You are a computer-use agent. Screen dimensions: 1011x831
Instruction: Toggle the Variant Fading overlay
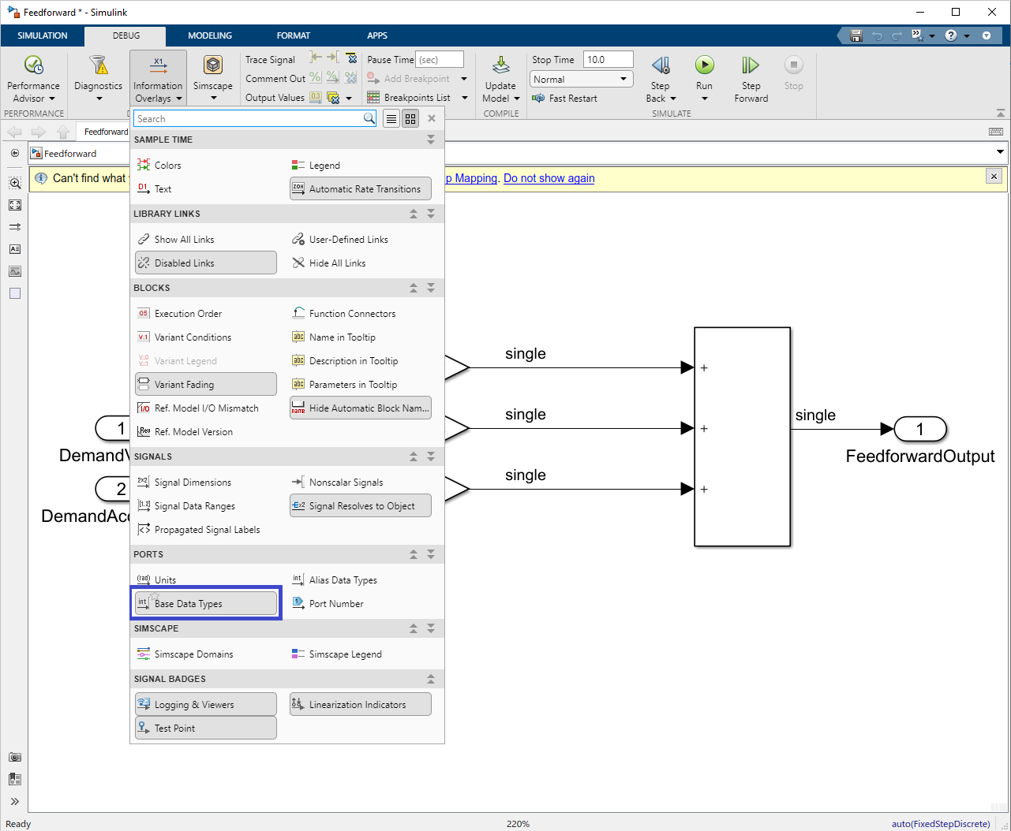205,384
